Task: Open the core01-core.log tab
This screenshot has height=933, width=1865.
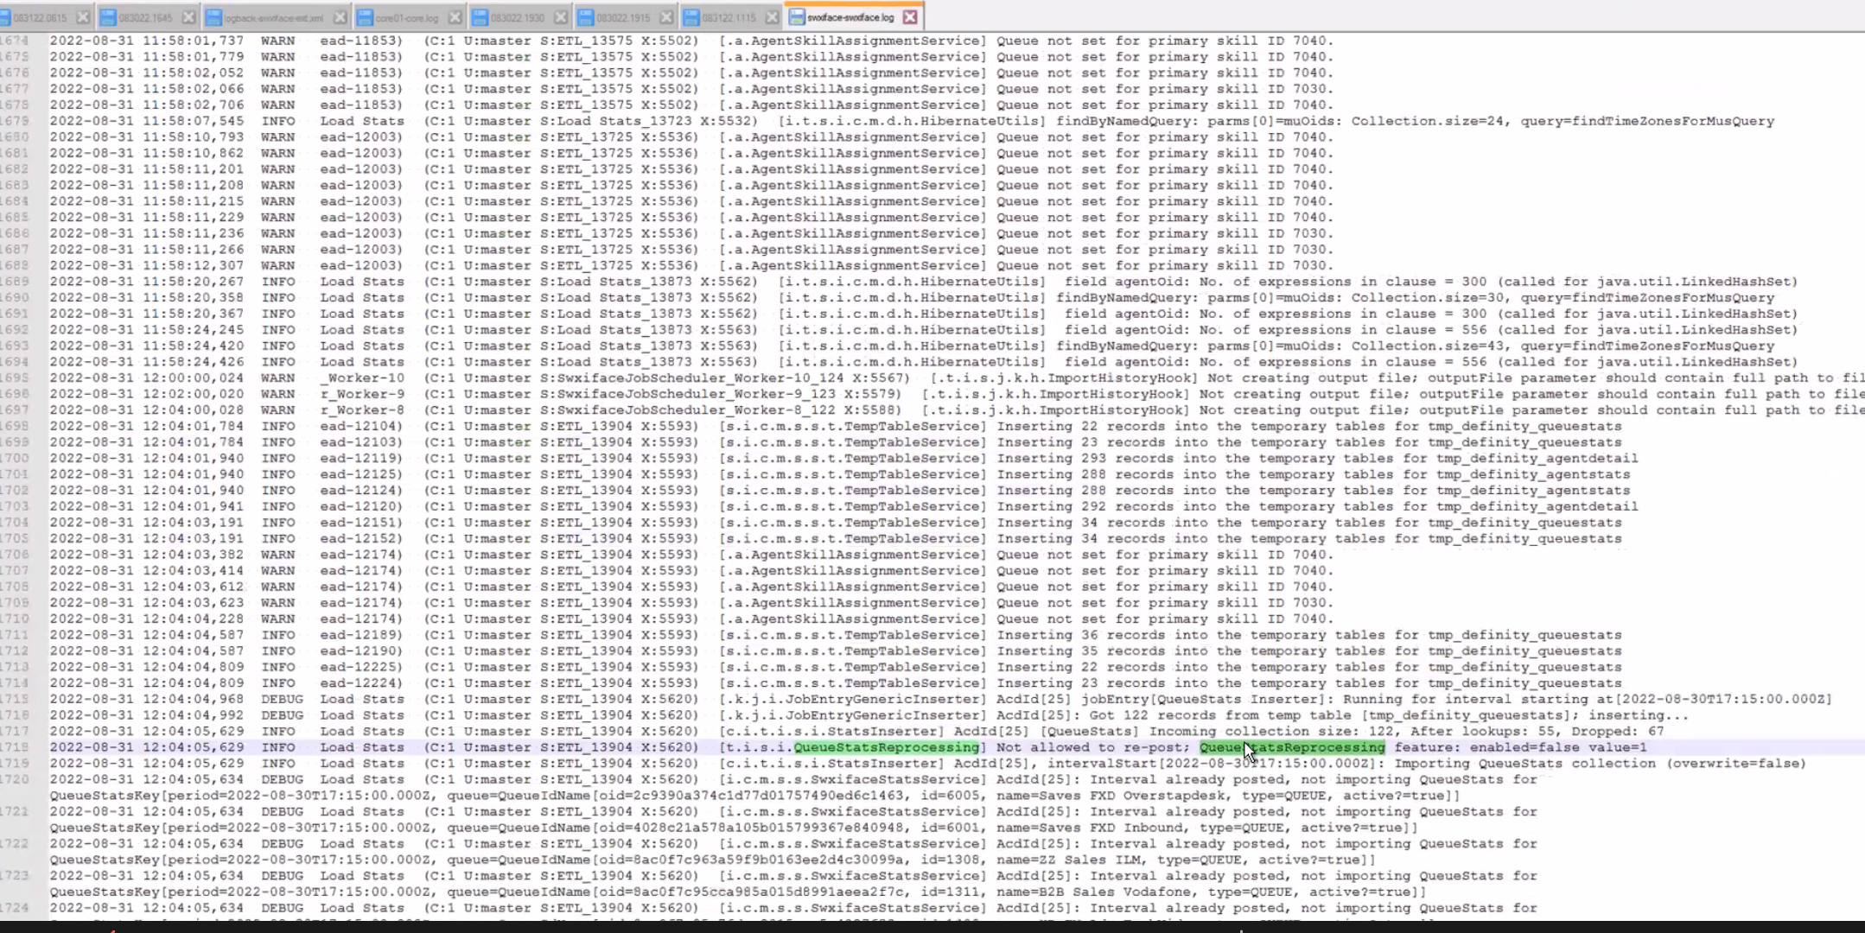Action: coord(406,17)
